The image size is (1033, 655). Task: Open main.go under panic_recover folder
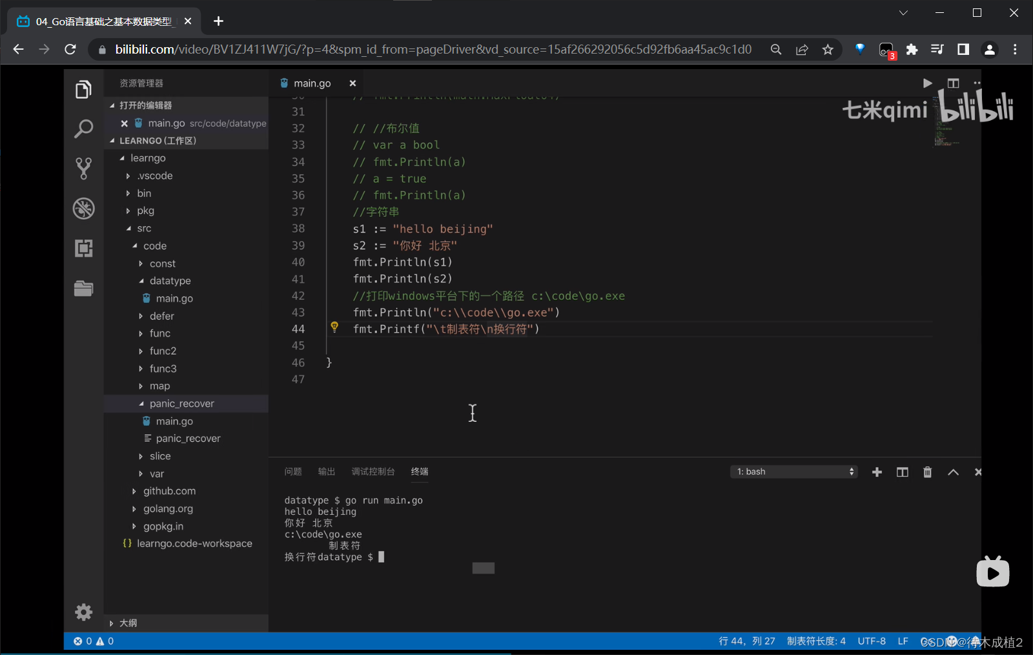[x=186, y=421]
